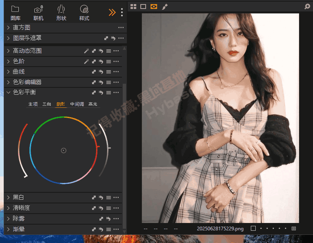Expand the 直方图 histogram panel

(x=8, y=27)
